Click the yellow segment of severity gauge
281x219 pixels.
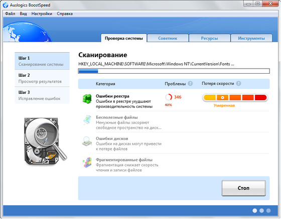tap(210, 98)
